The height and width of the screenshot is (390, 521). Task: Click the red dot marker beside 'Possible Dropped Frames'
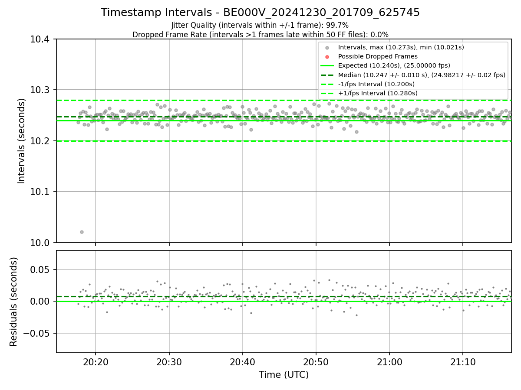[327, 57]
